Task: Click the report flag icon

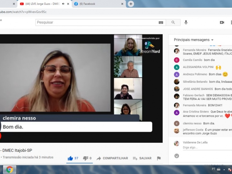Action: (159, 158)
